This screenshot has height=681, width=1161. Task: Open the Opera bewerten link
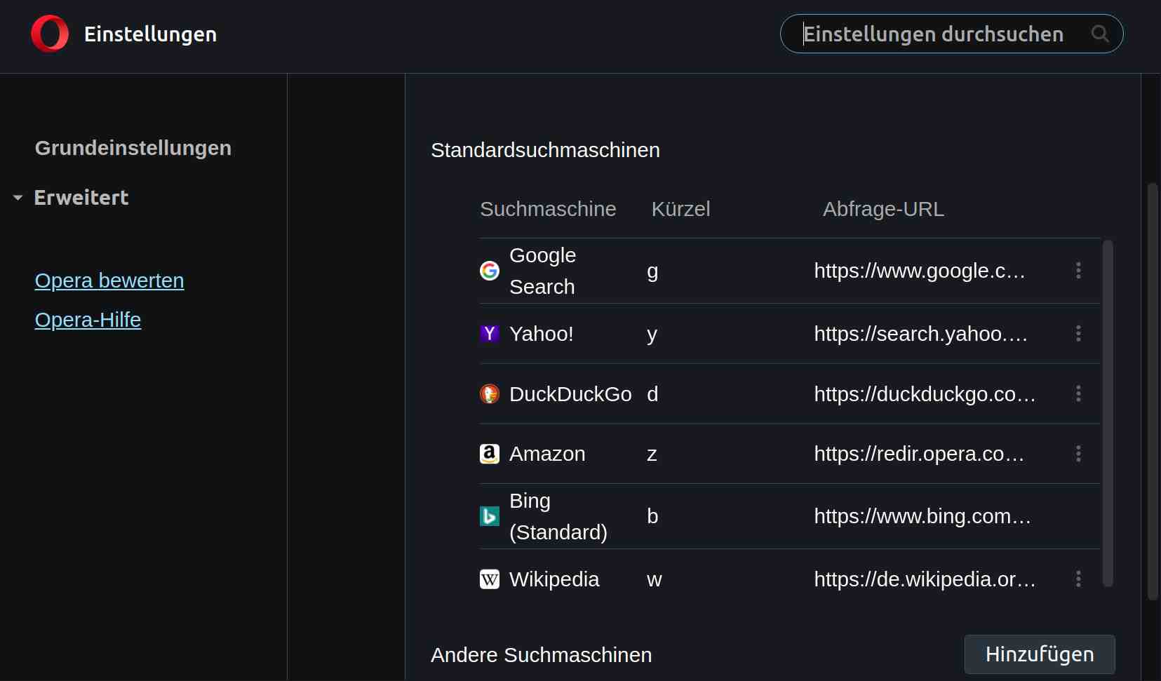click(109, 281)
